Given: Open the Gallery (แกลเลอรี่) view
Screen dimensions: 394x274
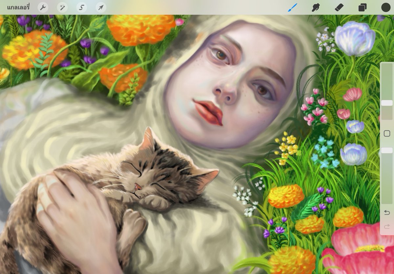Looking at the screenshot, I should (x=18, y=7).
